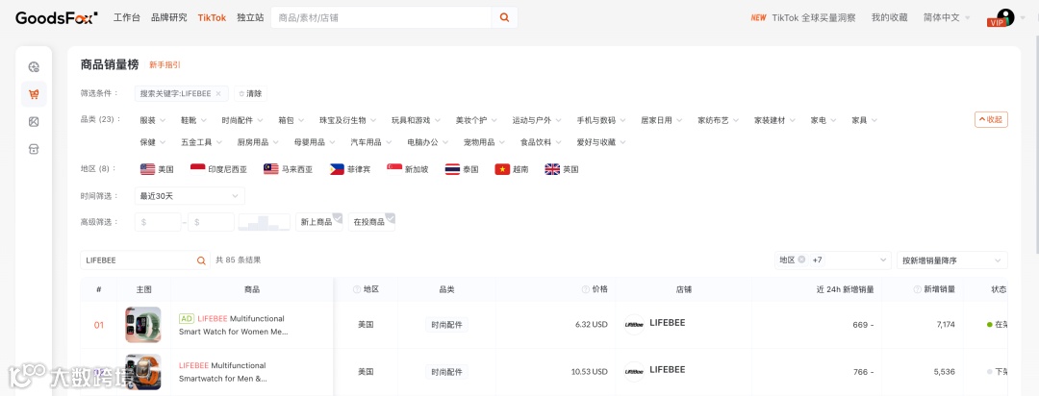This screenshot has width=1039, height=396.
Task: Open the image/creative sidebar icon
Action: [34, 122]
